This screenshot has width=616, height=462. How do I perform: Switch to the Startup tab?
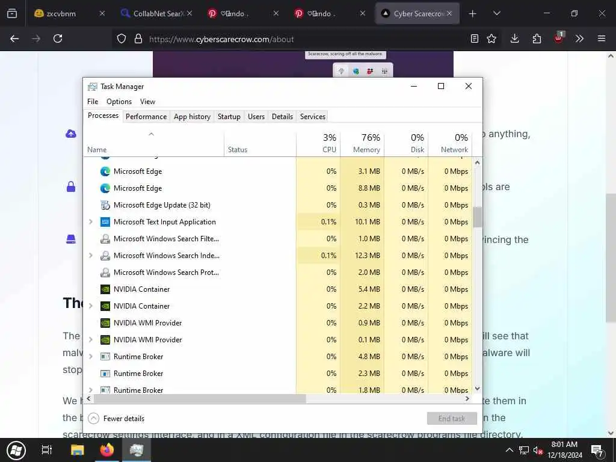(229, 117)
